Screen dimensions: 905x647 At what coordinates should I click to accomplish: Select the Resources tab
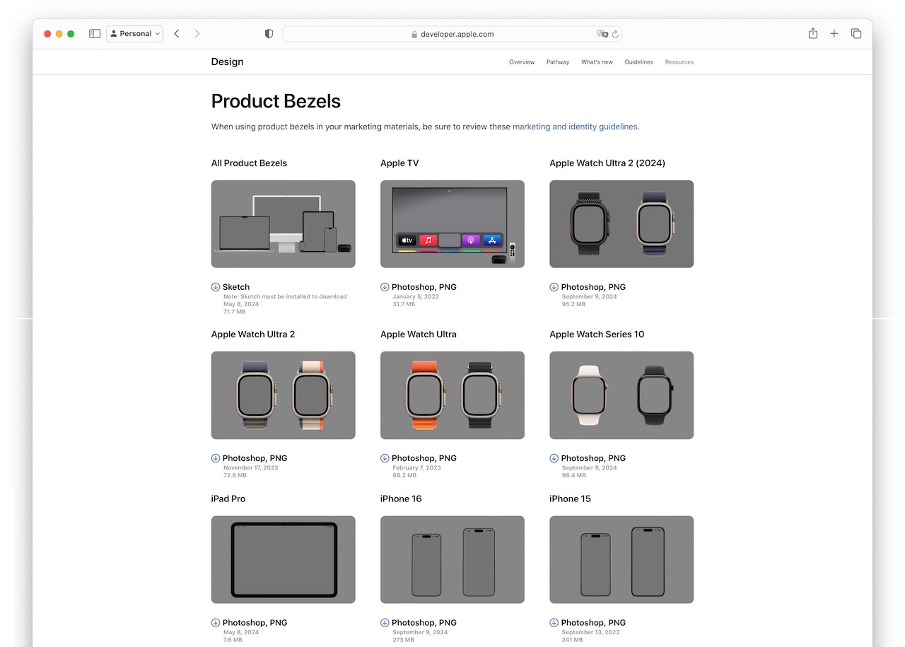679,62
